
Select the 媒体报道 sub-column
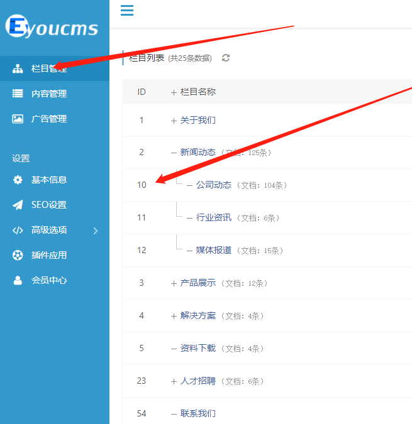click(x=213, y=250)
